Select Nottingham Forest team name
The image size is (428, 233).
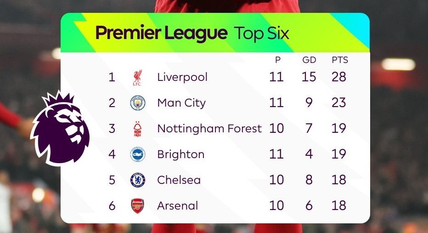209,128
